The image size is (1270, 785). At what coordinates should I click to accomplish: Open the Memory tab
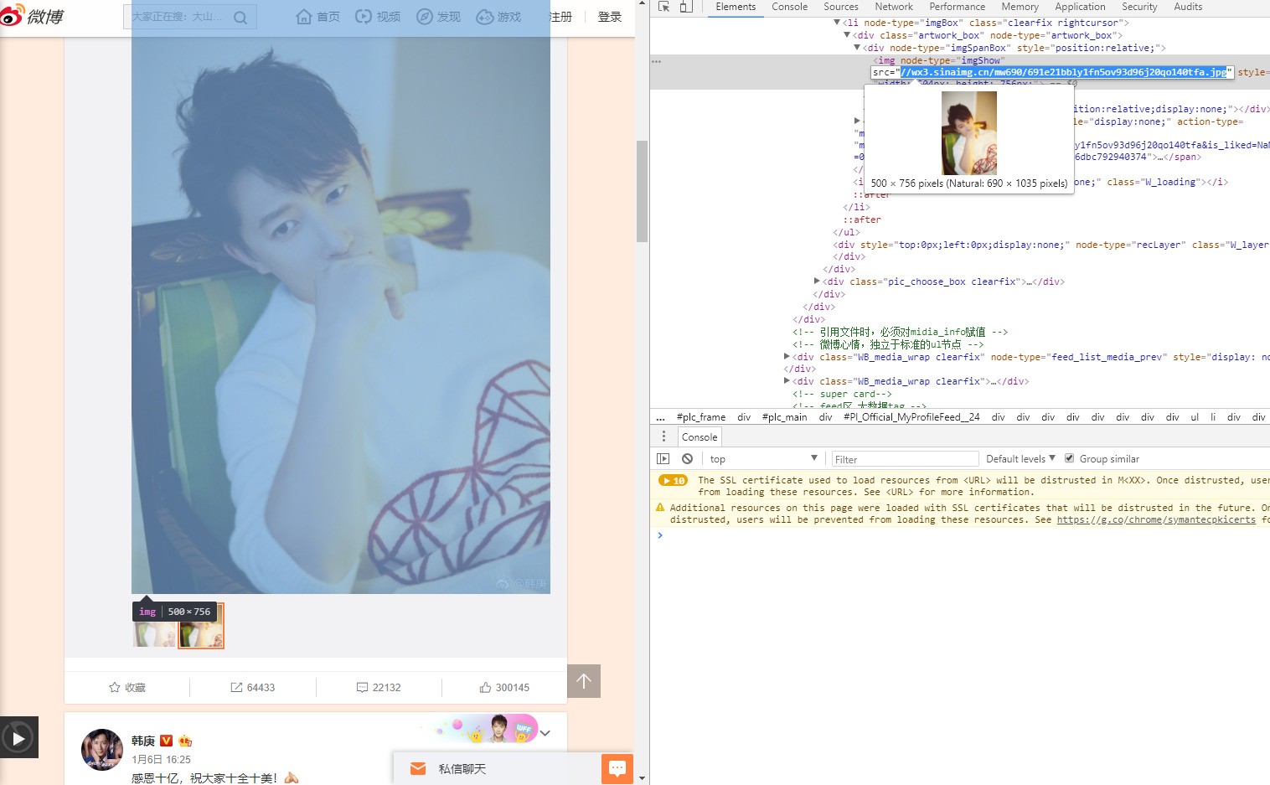[x=1020, y=7]
